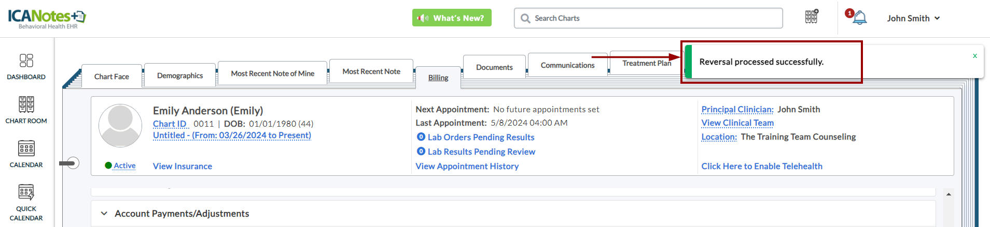Dismiss the reversal success notification
The image size is (990, 227).
pyautogui.click(x=975, y=56)
